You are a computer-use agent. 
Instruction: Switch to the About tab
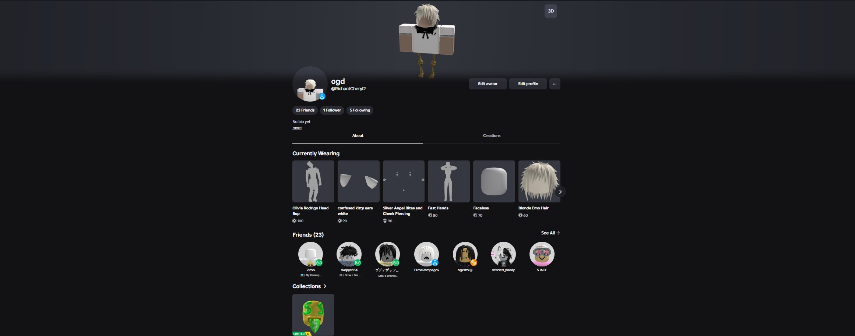click(x=358, y=136)
